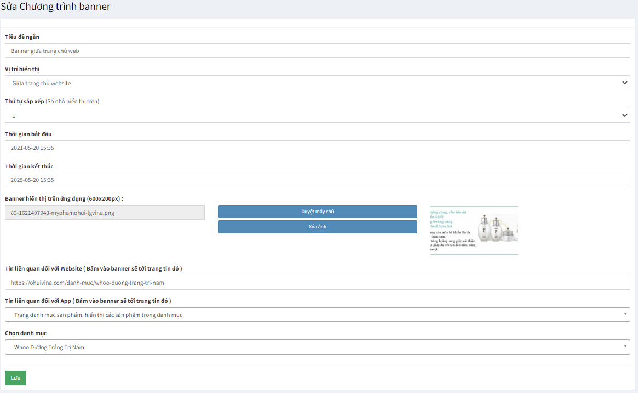Open the Vị trí hiển thị dropdown

tap(317, 83)
